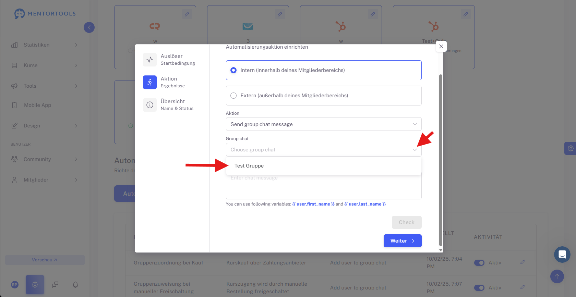Click the Mobile App phone icon
The height and width of the screenshot is (297, 576).
[x=14, y=105]
